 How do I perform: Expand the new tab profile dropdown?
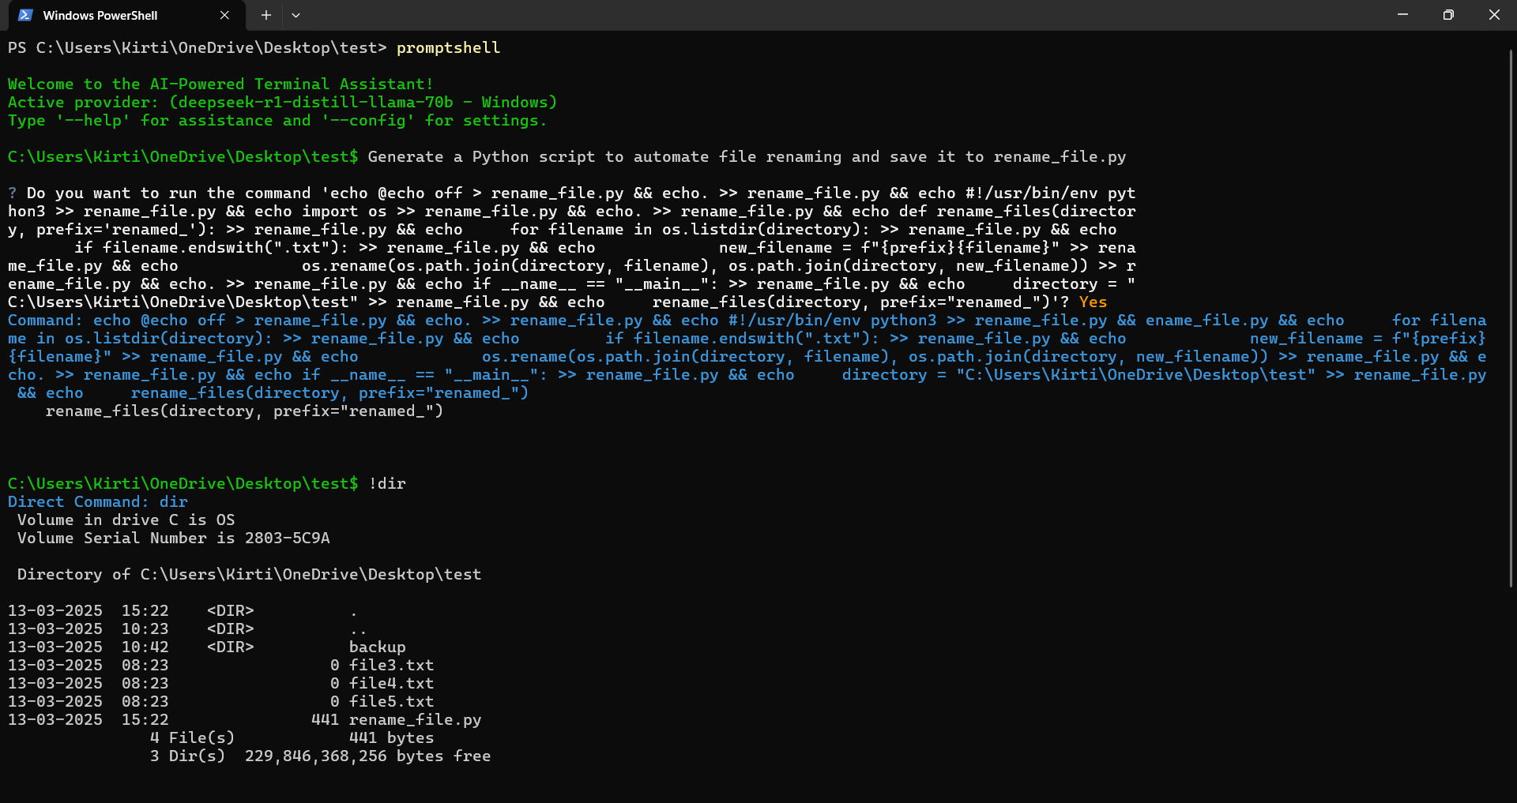(x=295, y=15)
